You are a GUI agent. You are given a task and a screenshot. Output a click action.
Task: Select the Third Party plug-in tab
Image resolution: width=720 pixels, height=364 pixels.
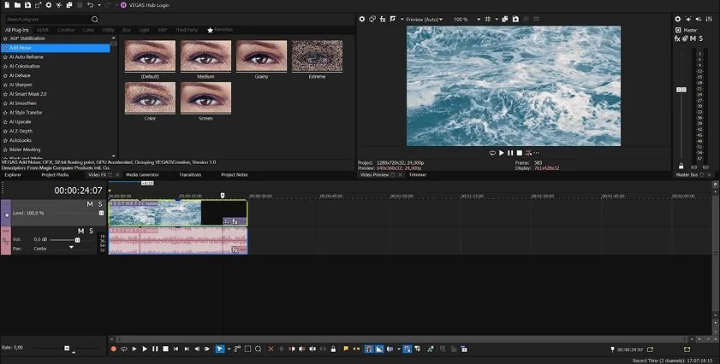[x=187, y=30]
